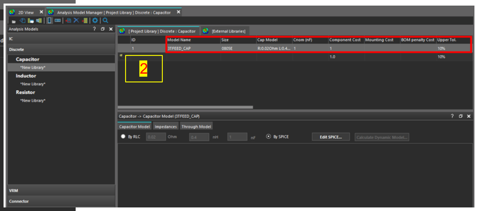Click BOM penalty Cost column header

click(418, 40)
